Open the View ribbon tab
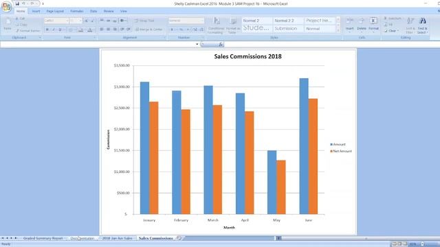 (124, 11)
